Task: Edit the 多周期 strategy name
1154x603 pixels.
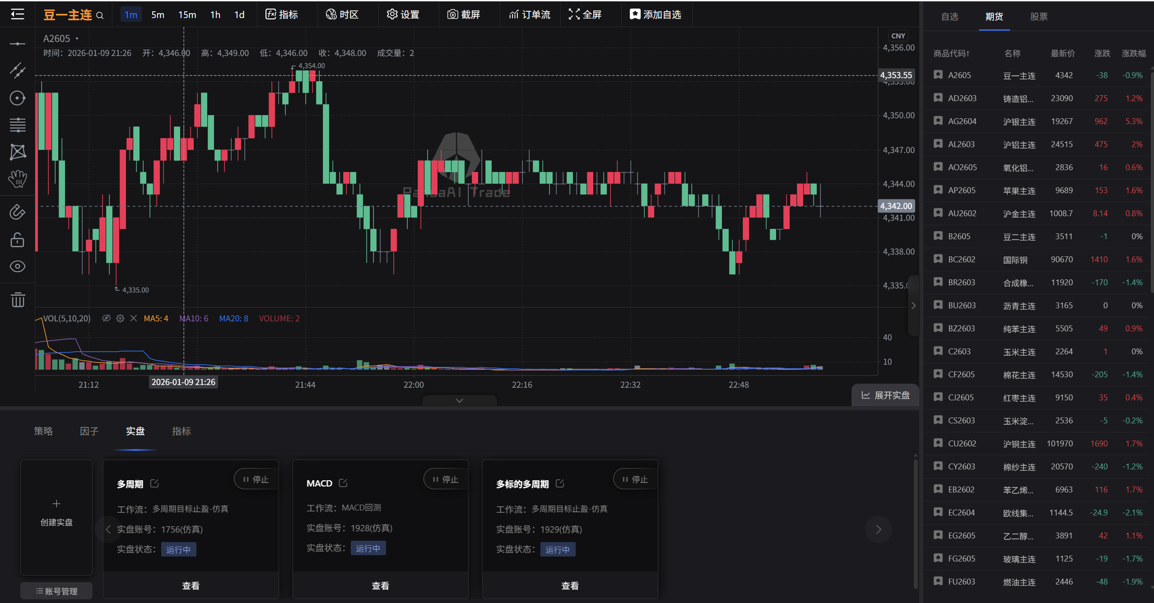Action: tap(154, 483)
